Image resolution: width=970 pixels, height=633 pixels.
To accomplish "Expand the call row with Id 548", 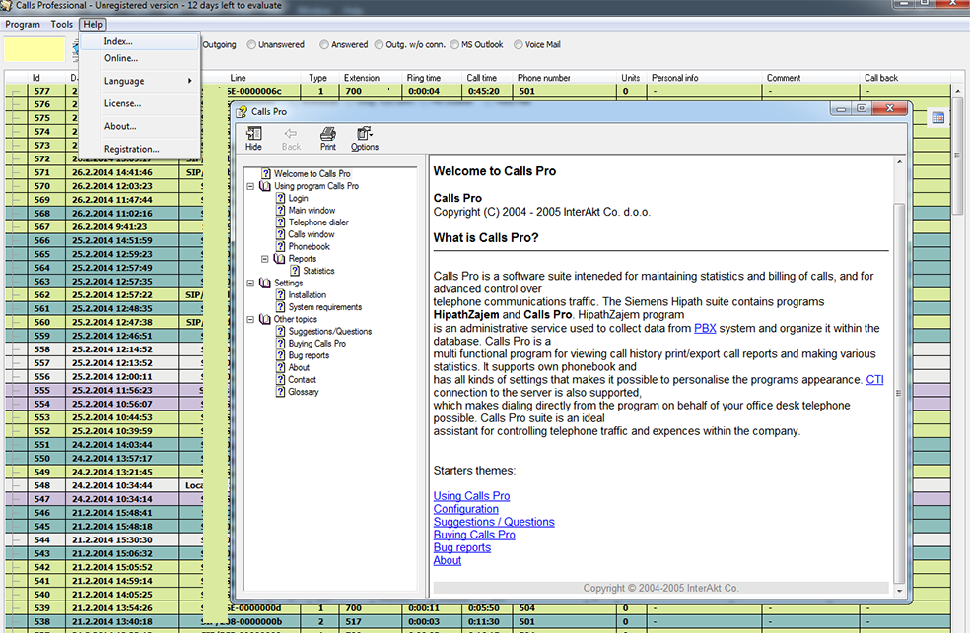I will (x=16, y=485).
